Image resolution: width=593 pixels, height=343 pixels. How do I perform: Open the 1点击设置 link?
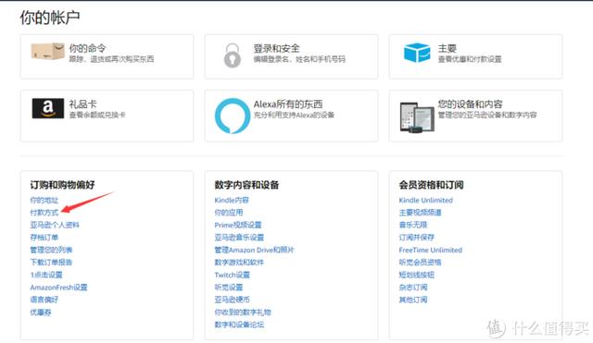[x=46, y=275]
